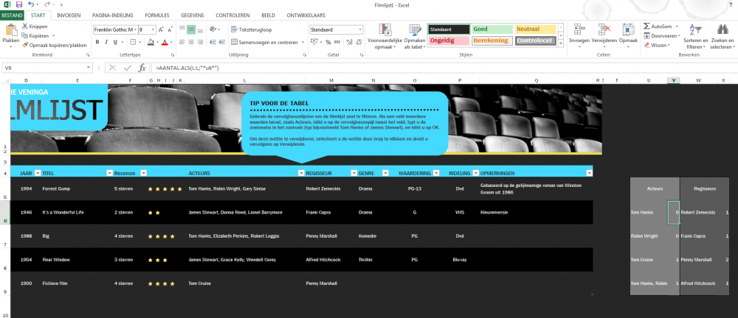Screen dimensions: 738x318
Task: Click the Plakken paste icon
Action: click(x=10, y=31)
